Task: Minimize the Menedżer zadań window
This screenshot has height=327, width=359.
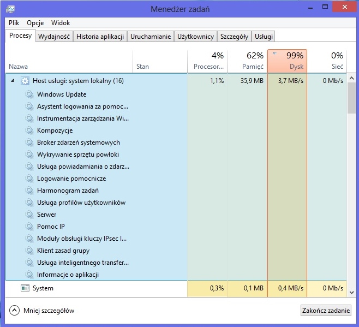Action: 310,8
